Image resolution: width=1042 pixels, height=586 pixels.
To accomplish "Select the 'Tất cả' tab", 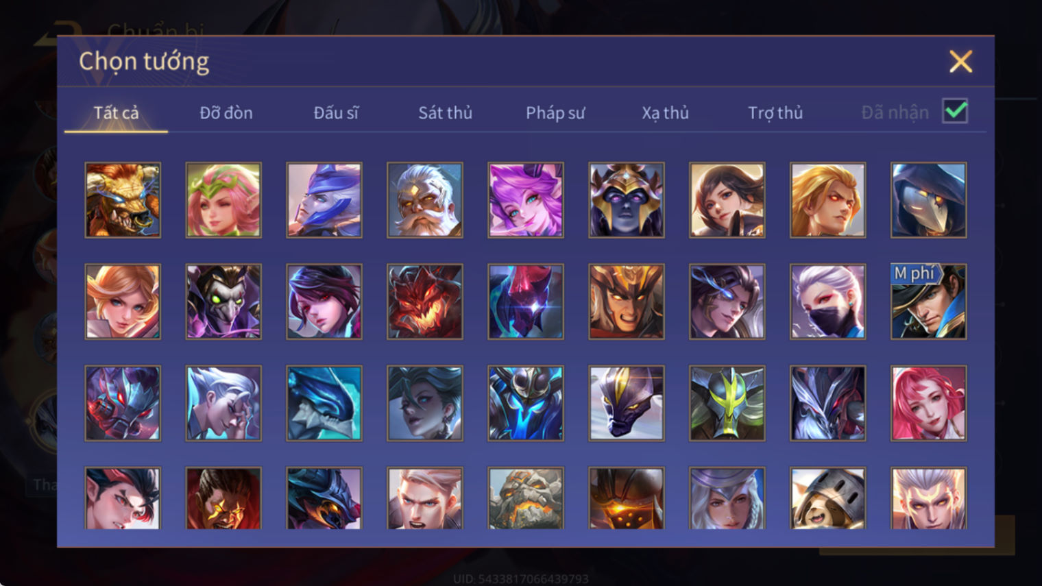I will [116, 112].
